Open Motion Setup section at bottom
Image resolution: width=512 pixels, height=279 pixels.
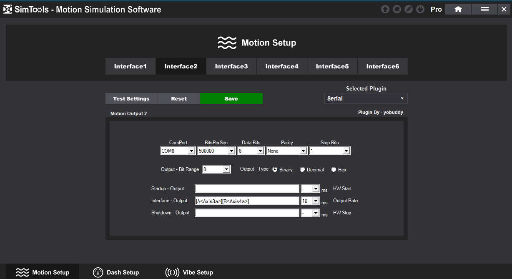pos(43,272)
